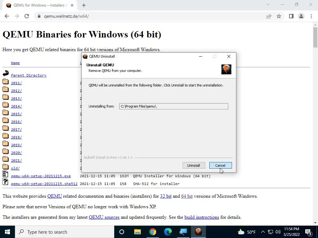Open the QEMU sources link
The height and width of the screenshot is (238, 318).
[104, 217]
